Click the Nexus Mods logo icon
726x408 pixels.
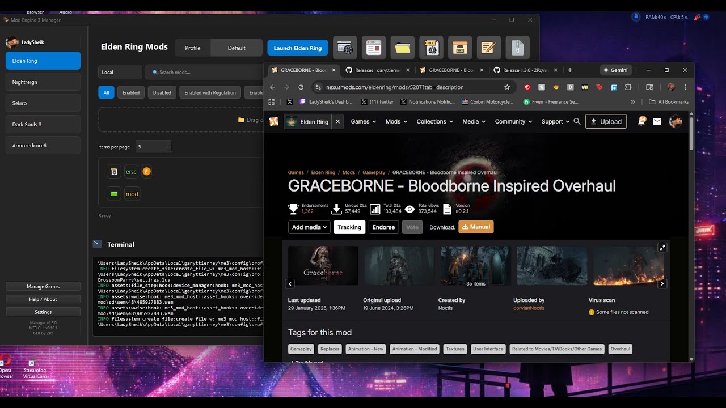[274, 121]
